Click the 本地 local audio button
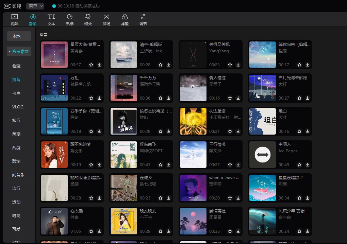 (x=19, y=36)
